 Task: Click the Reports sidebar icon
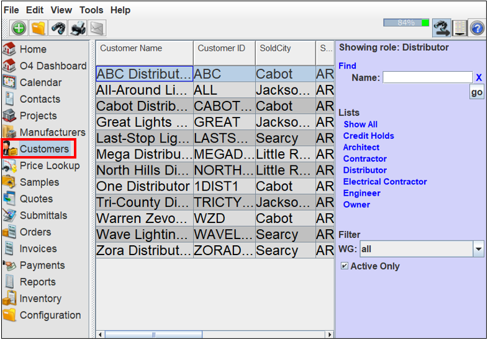coord(9,282)
